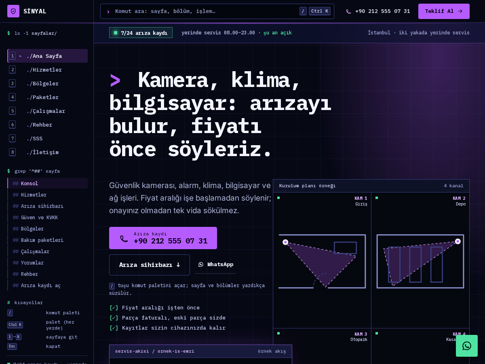
Task: Go to ./Hizmetler page
Action: pyautogui.click(x=47, y=70)
